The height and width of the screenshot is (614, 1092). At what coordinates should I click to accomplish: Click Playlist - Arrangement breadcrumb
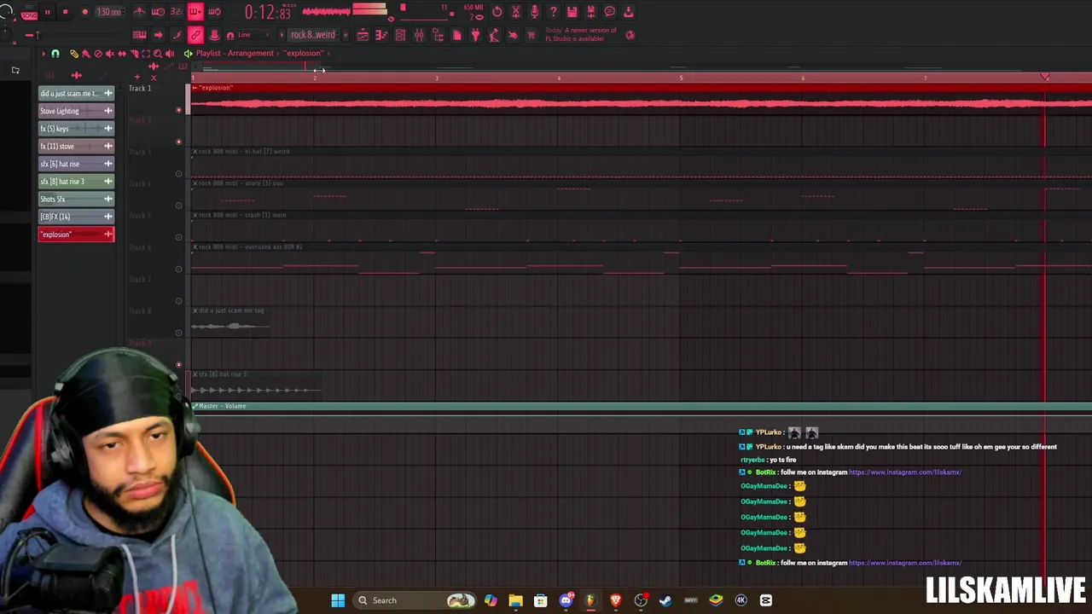235,54
